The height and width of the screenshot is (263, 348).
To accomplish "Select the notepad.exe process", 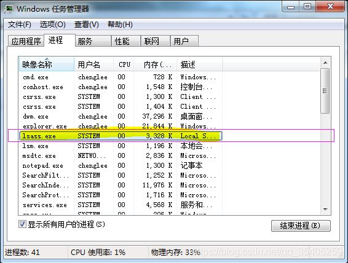I will (x=121, y=165).
